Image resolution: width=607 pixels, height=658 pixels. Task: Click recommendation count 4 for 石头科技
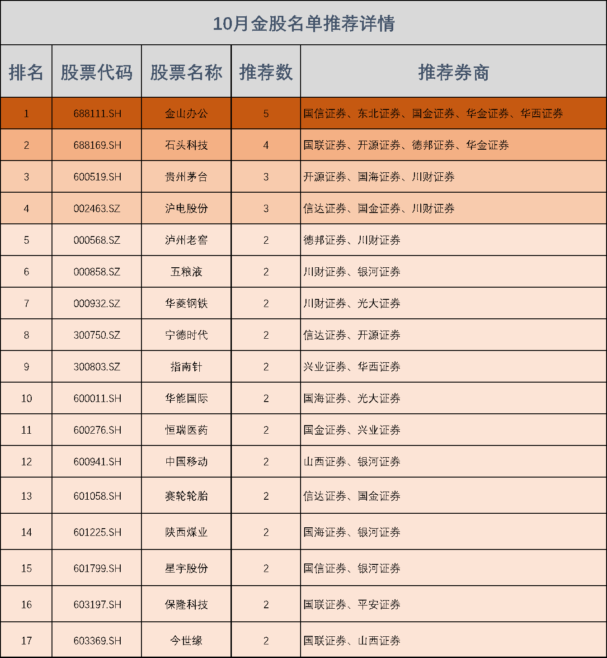pyautogui.click(x=266, y=145)
